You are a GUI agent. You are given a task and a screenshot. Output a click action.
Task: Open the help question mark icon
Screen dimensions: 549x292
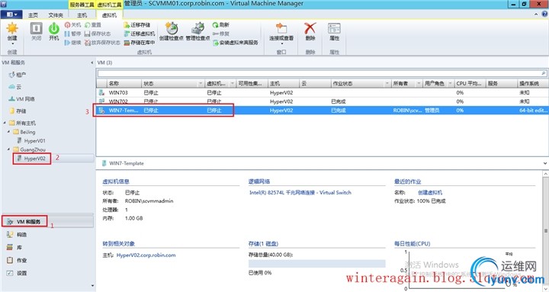[x=544, y=14]
